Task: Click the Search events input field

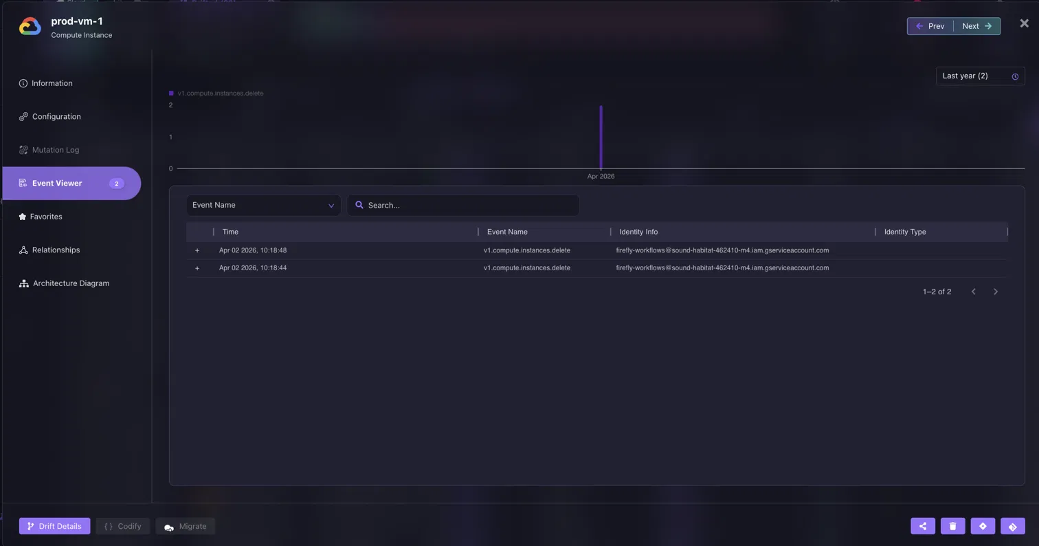Action: [463, 205]
